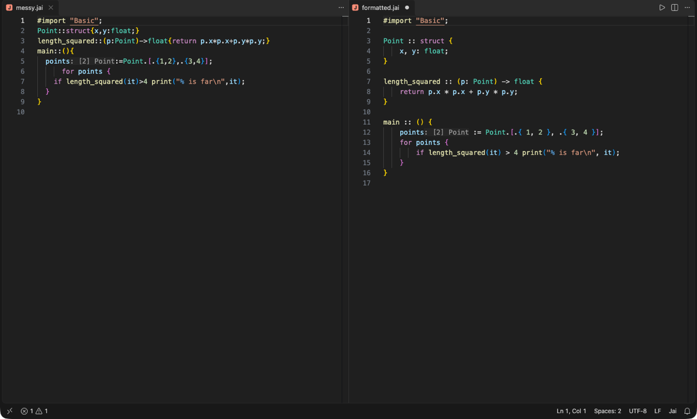This screenshot has width=697, height=419.
Task: Click closing brace on formatted.jai line 16
Action: pyautogui.click(x=385, y=173)
